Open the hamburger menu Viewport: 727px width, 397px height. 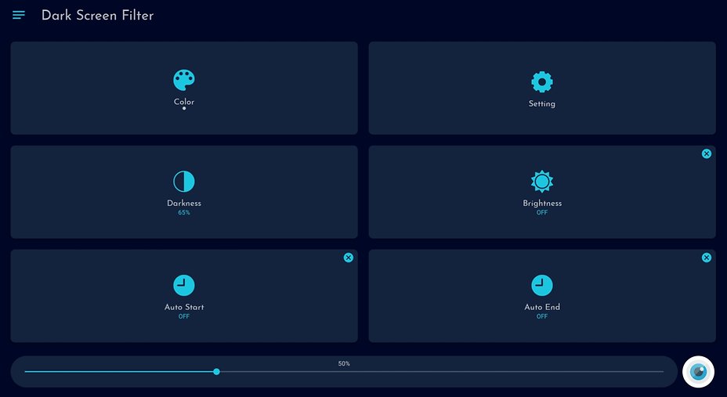point(19,16)
